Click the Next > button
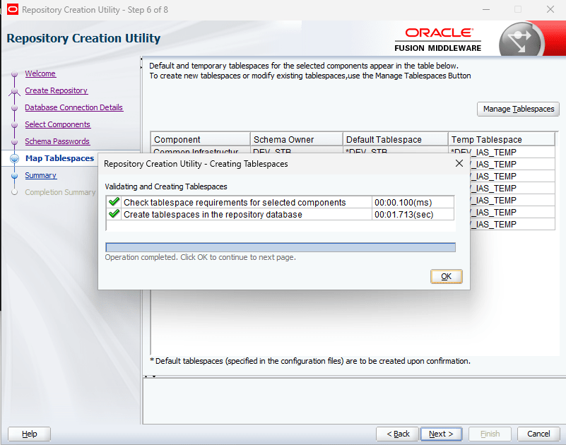The width and height of the screenshot is (566, 445). pyautogui.click(x=441, y=434)
